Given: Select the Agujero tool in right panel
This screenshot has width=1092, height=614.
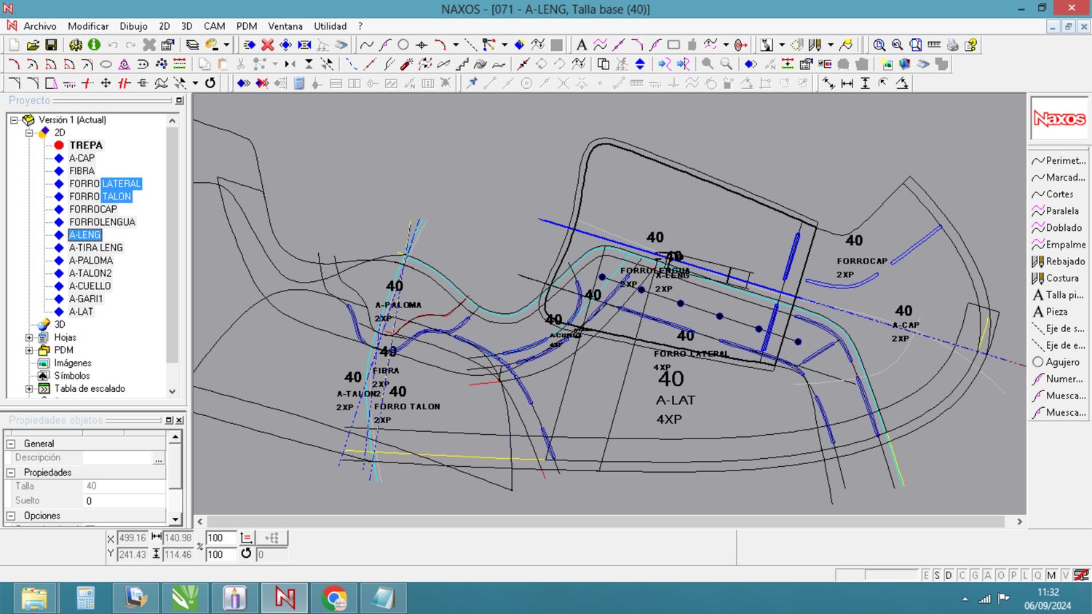Looking at the screenshot, I should click(1056, 362).
